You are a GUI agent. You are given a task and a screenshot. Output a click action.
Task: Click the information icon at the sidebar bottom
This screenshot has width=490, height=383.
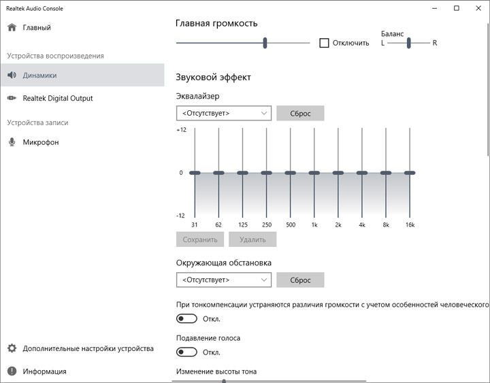point(12,371)
